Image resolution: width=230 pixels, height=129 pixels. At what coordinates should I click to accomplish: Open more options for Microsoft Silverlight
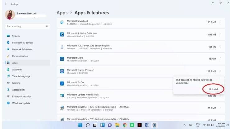tap(221, 22)
